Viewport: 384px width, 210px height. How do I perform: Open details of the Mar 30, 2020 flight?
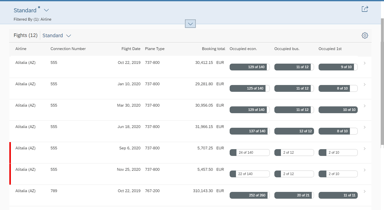365,106
